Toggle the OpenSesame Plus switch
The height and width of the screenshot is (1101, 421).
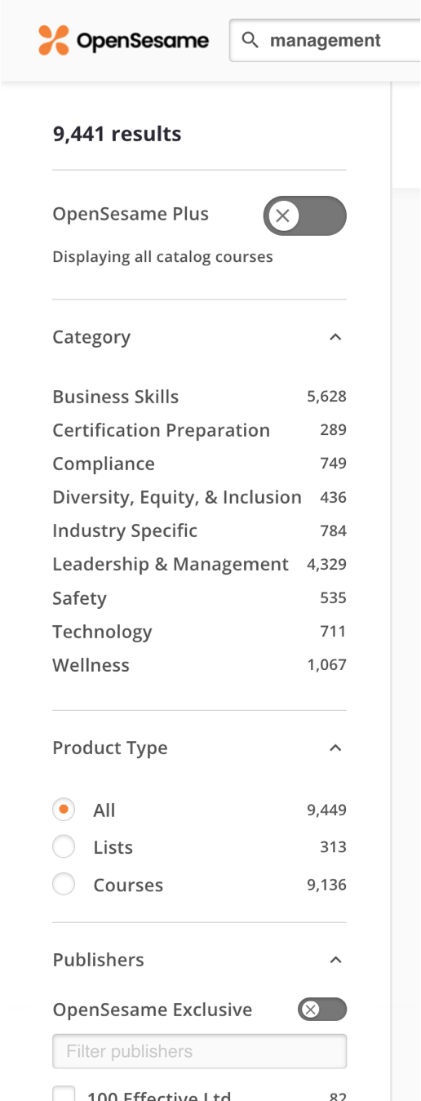tap(305, 215)
